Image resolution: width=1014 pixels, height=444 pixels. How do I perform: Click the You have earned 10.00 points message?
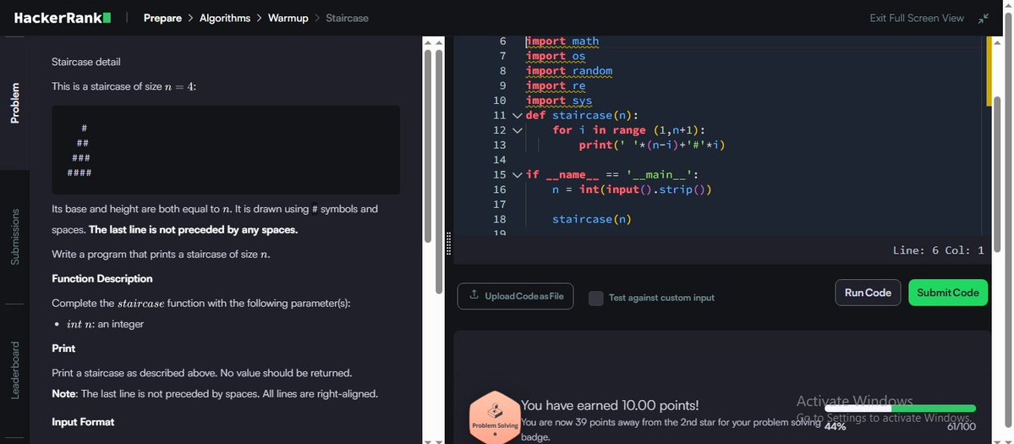click(x=610, y=406)
